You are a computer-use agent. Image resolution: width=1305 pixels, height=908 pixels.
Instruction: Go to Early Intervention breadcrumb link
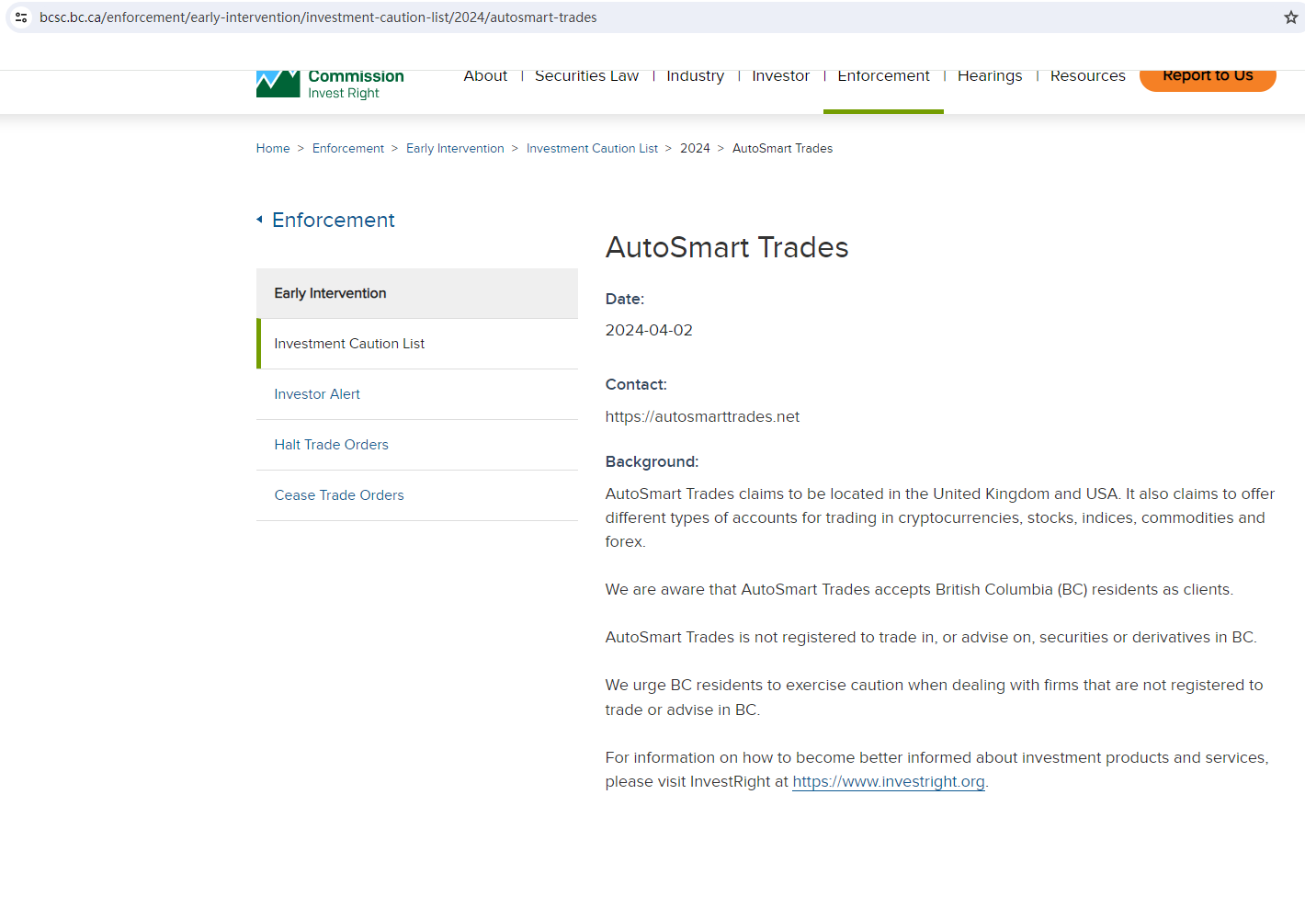coord(455,148)
